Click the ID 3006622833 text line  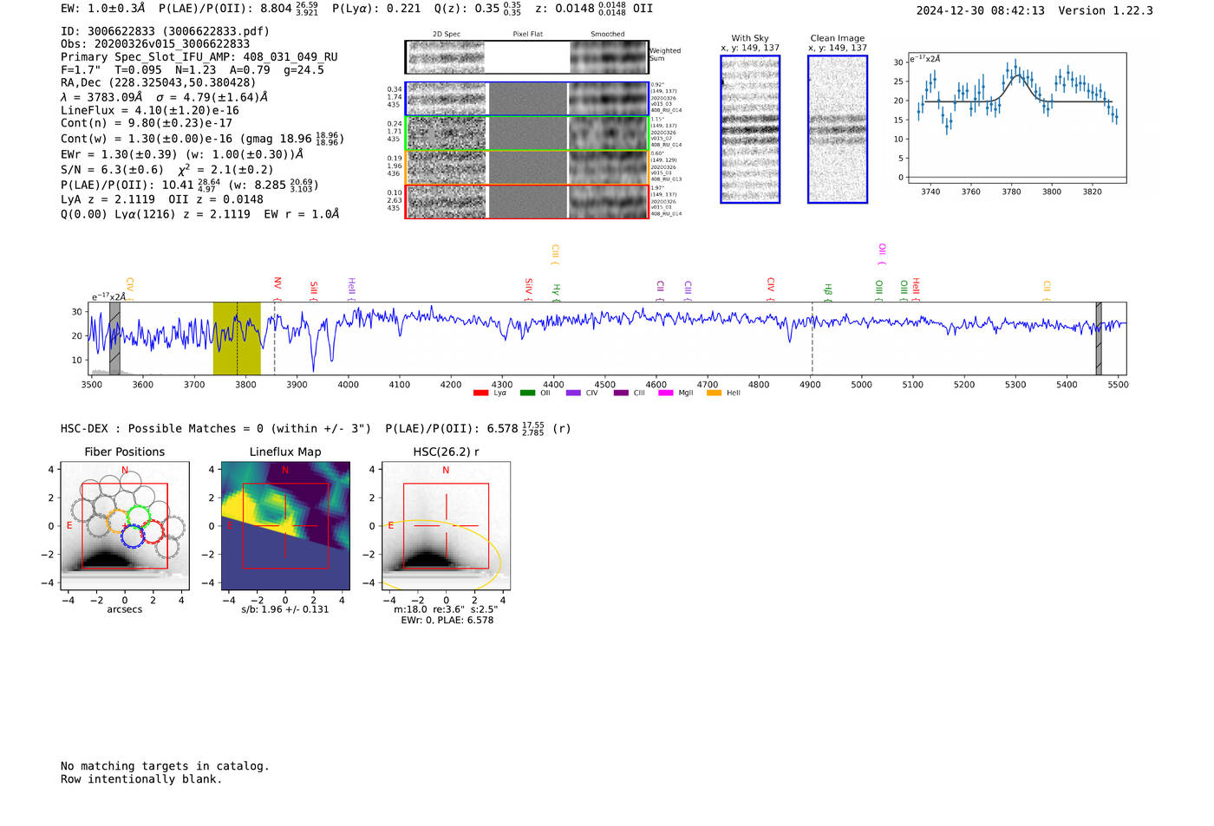click(165, 31)
